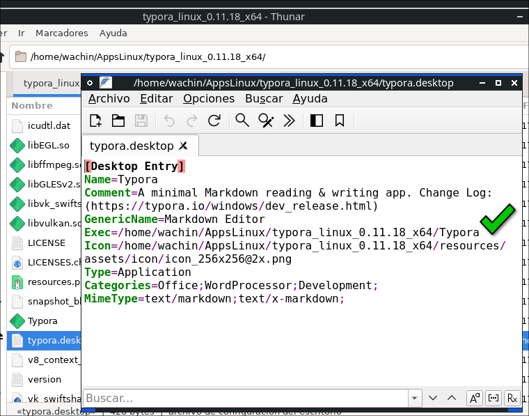Open the Buscar menu
Screen dimensions: 529x416
[264, 98]
